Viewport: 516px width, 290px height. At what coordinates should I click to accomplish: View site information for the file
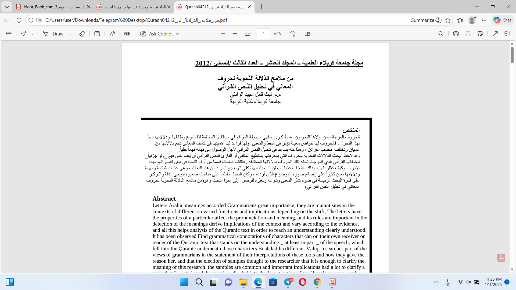[35, 20]
